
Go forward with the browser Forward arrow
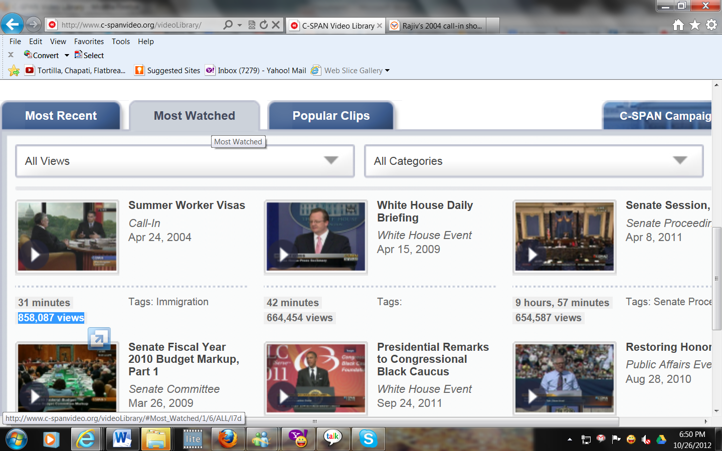point(33,24)
